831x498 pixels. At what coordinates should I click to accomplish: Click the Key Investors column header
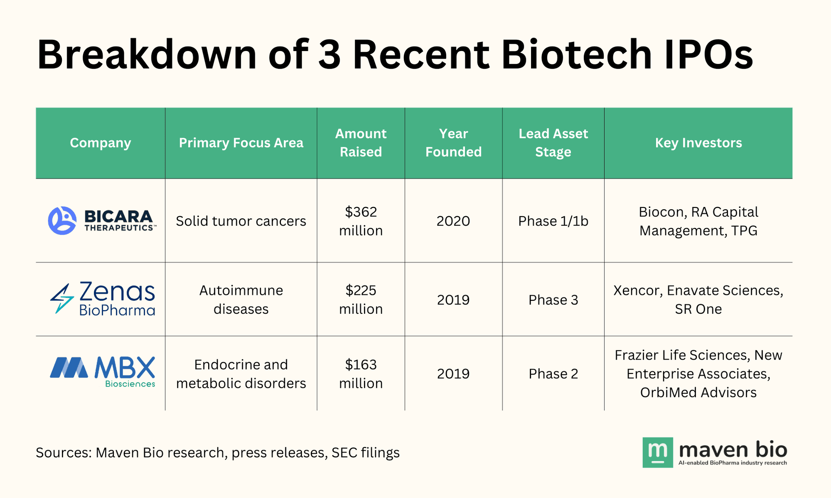pyautogui.click(x=698, y=143)
